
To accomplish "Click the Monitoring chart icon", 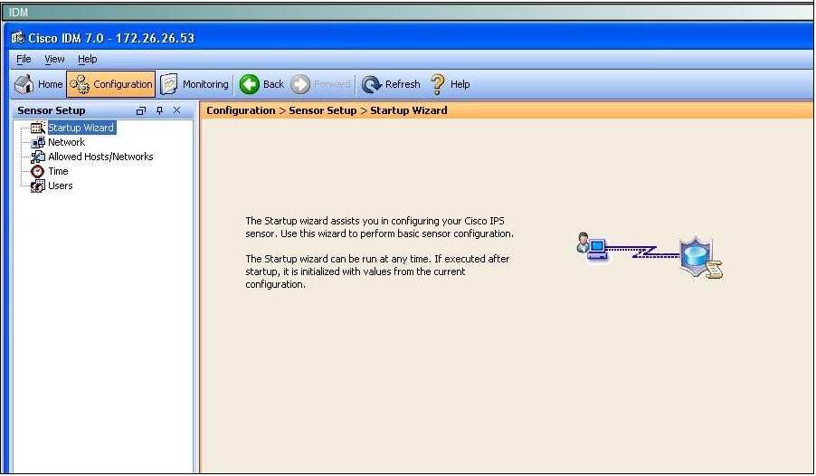I will coord(168,84).
